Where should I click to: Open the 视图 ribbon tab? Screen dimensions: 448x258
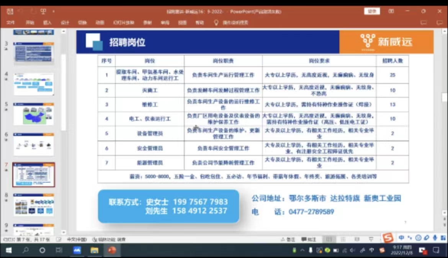(x=182, y=23)
